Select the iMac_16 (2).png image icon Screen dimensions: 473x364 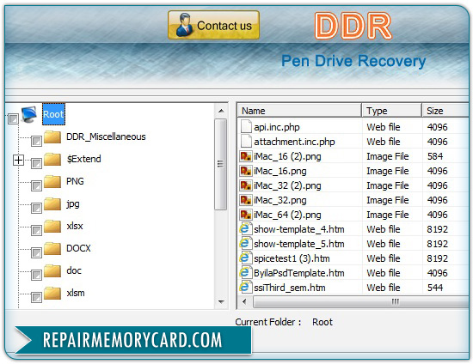pyautogui.click(x=246, y=156)
